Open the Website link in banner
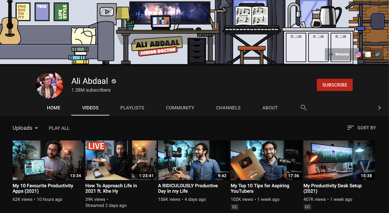 (339, 54)
